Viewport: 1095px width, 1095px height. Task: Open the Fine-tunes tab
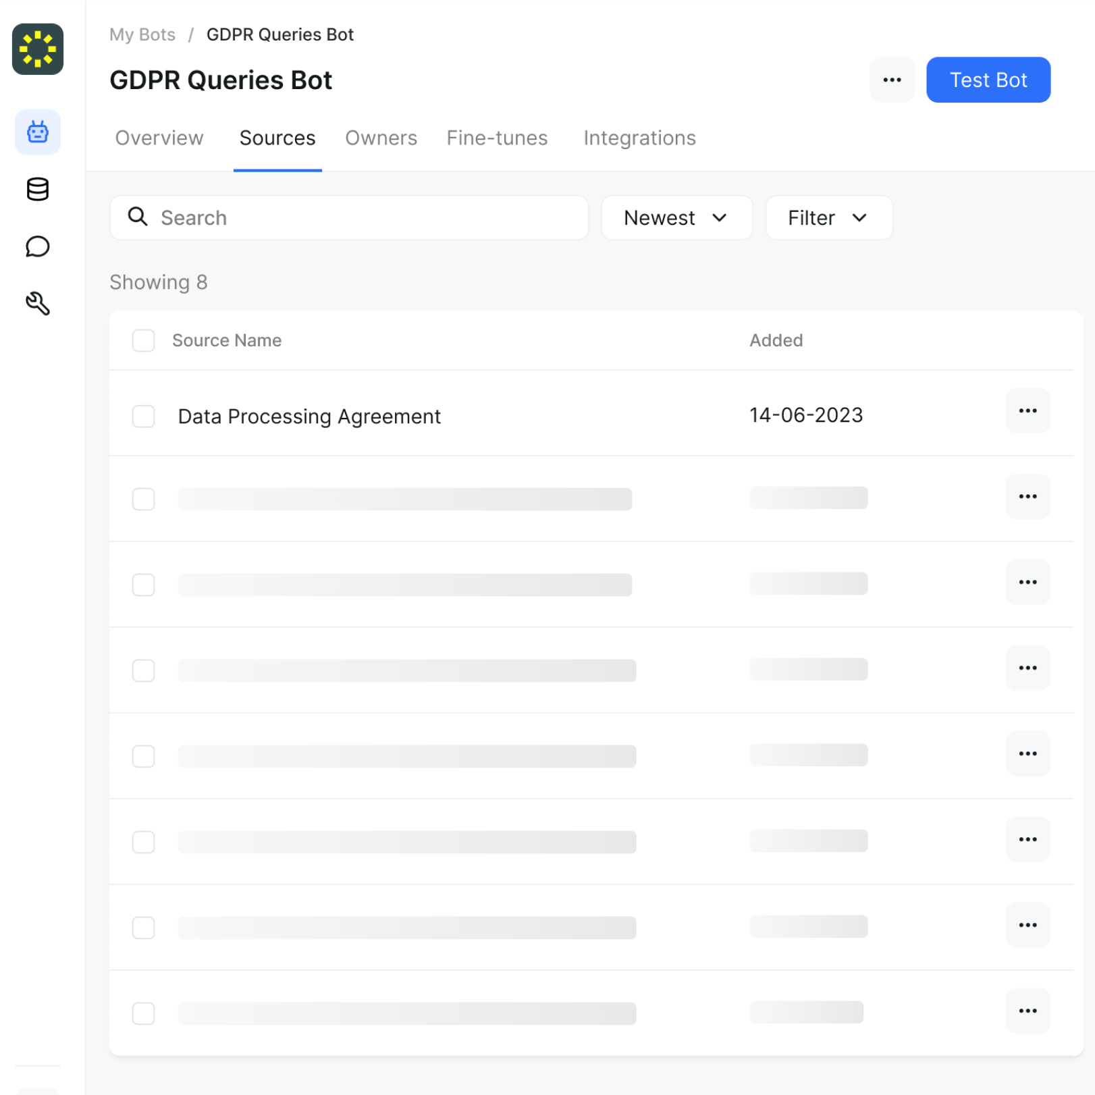[x=497, y=138]
